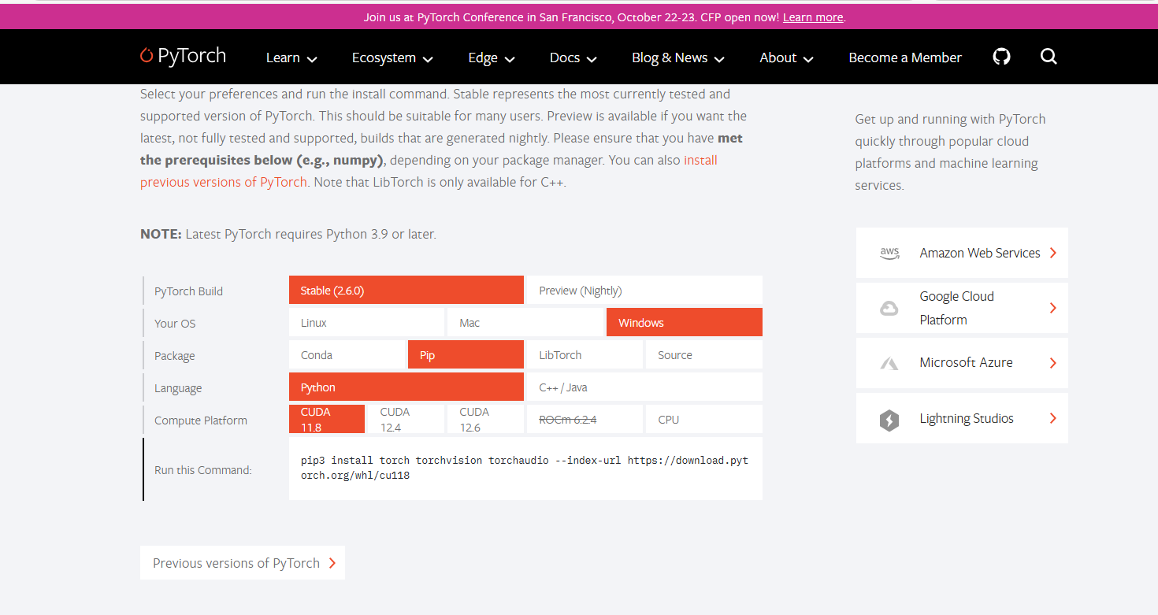Open the GitHub icon link
Image resolution: width=1158 pixels, height=615 pixels.
tap(1001, 57)
